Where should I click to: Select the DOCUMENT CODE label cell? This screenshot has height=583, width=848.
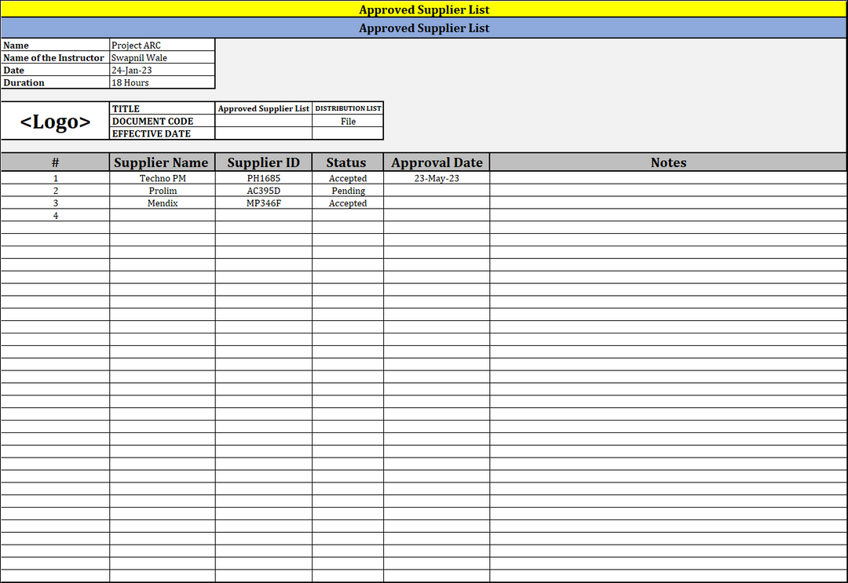161,122
